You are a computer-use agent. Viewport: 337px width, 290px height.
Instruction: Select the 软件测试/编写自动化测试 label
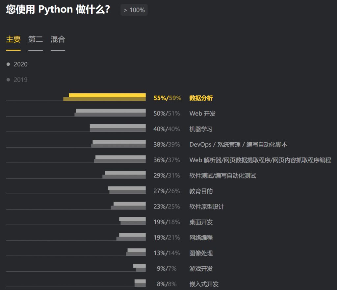tap(223, 176)
